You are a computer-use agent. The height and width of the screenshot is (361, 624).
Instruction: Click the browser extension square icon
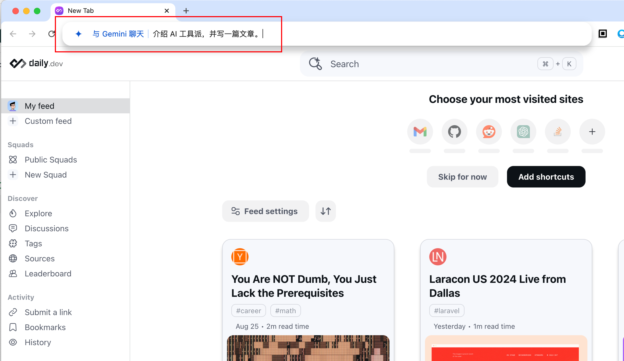pyautogui.click(x=602, y=34)
